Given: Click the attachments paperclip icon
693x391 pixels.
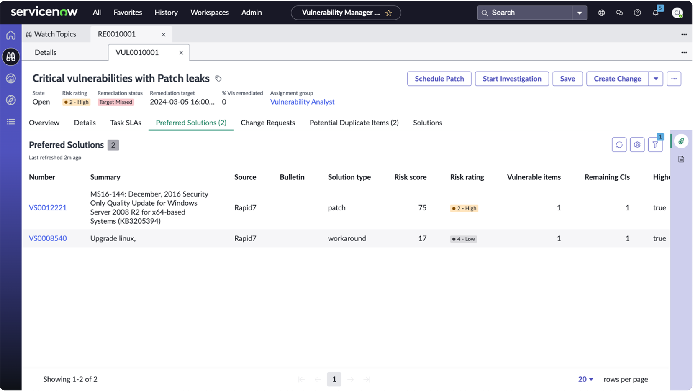Looking at the screenshot, I should pyautogui.click(x=681, y=141).
